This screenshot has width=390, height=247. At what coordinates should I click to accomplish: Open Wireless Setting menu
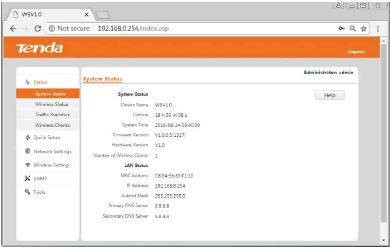(48, 165)
